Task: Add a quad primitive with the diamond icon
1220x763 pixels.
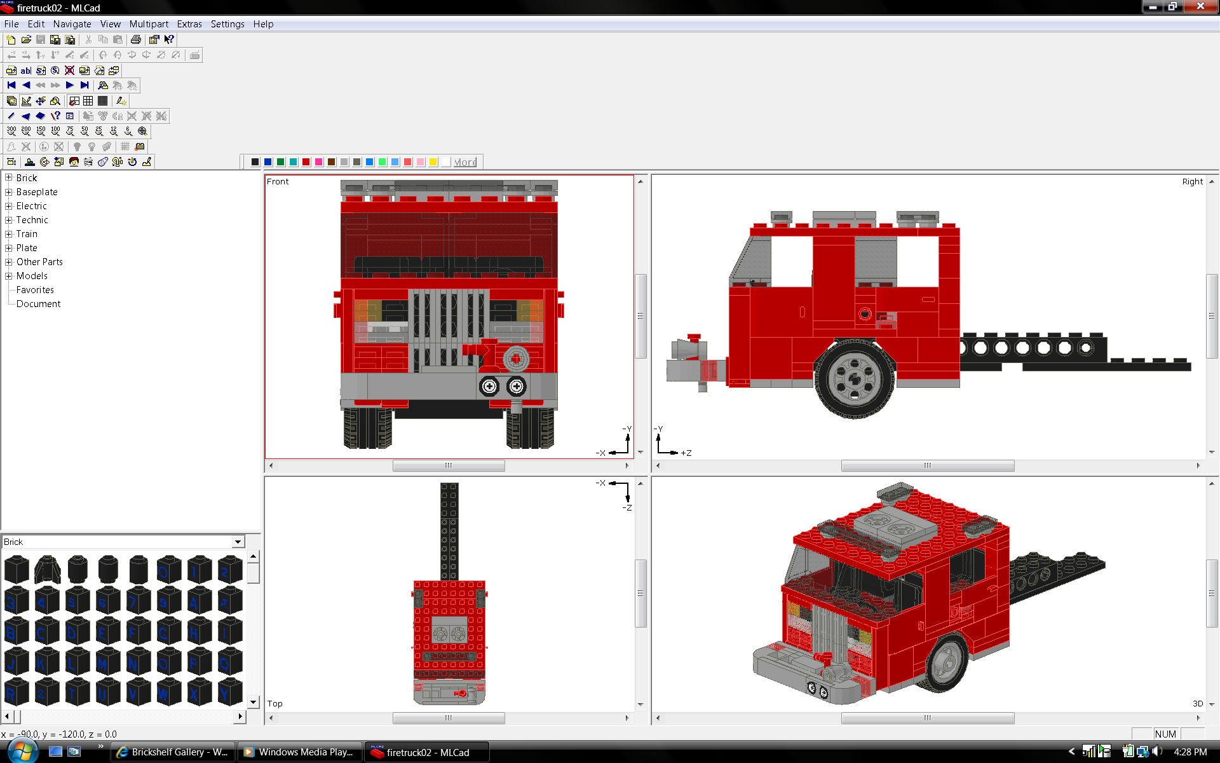Action: (x=41, y=116)
